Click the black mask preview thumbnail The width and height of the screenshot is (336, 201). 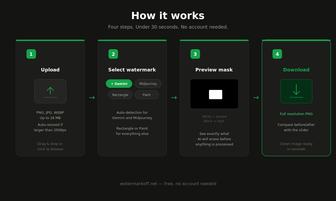pos(214,94)
